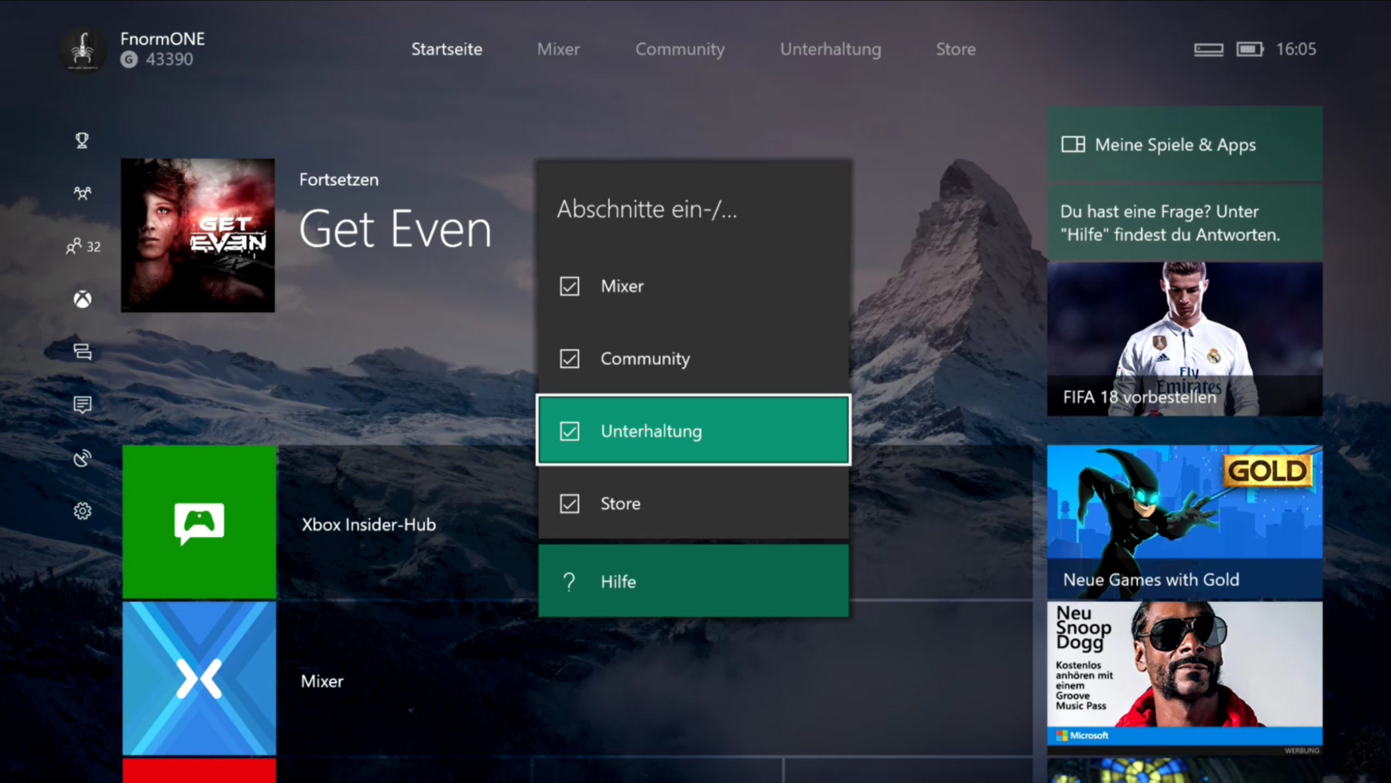1391x783 pixels.
Task: Click the question mark icon next to Hilfe
Action: tap(569, 582)
